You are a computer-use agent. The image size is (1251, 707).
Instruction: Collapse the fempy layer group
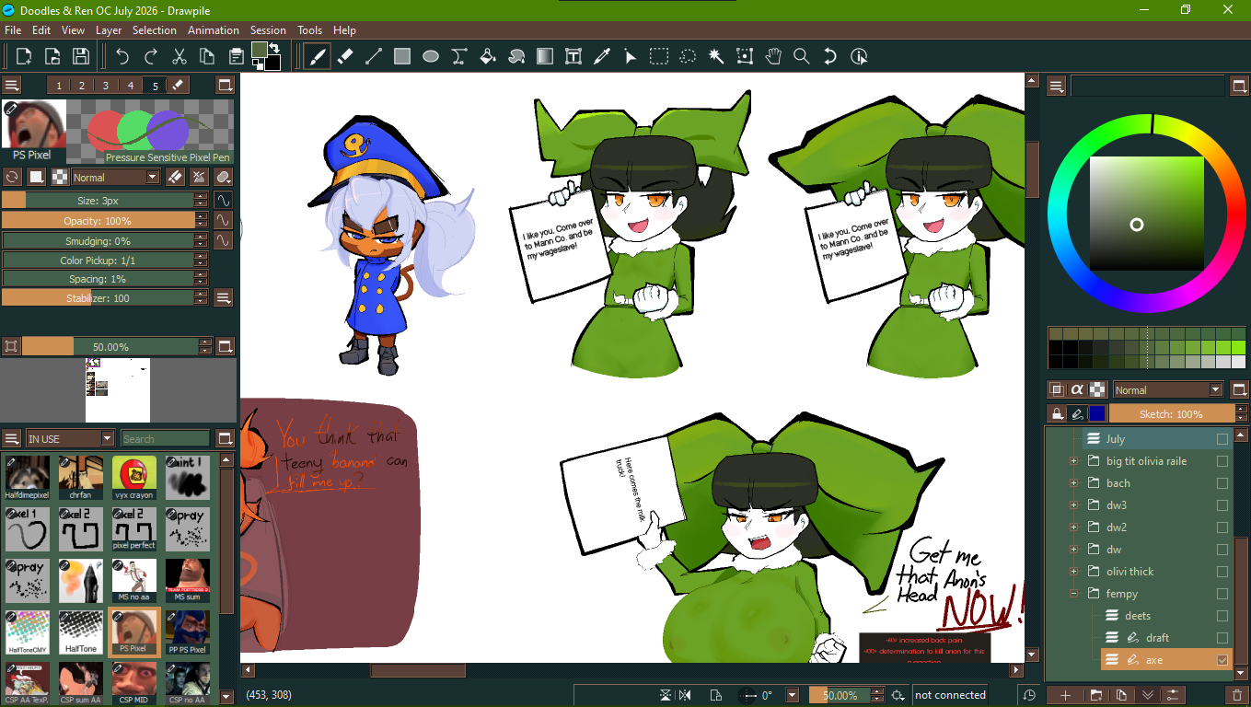[x=1073, y=594]
